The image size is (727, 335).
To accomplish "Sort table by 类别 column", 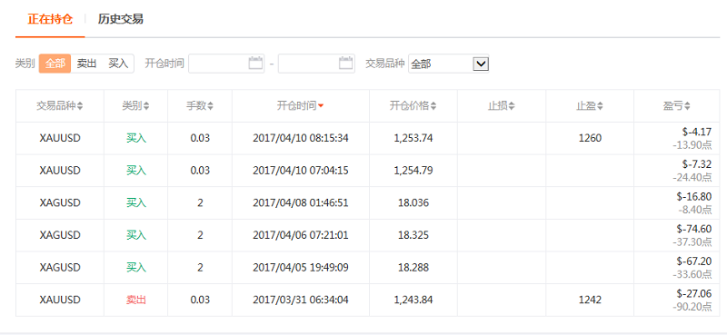I will click(135, 106).
